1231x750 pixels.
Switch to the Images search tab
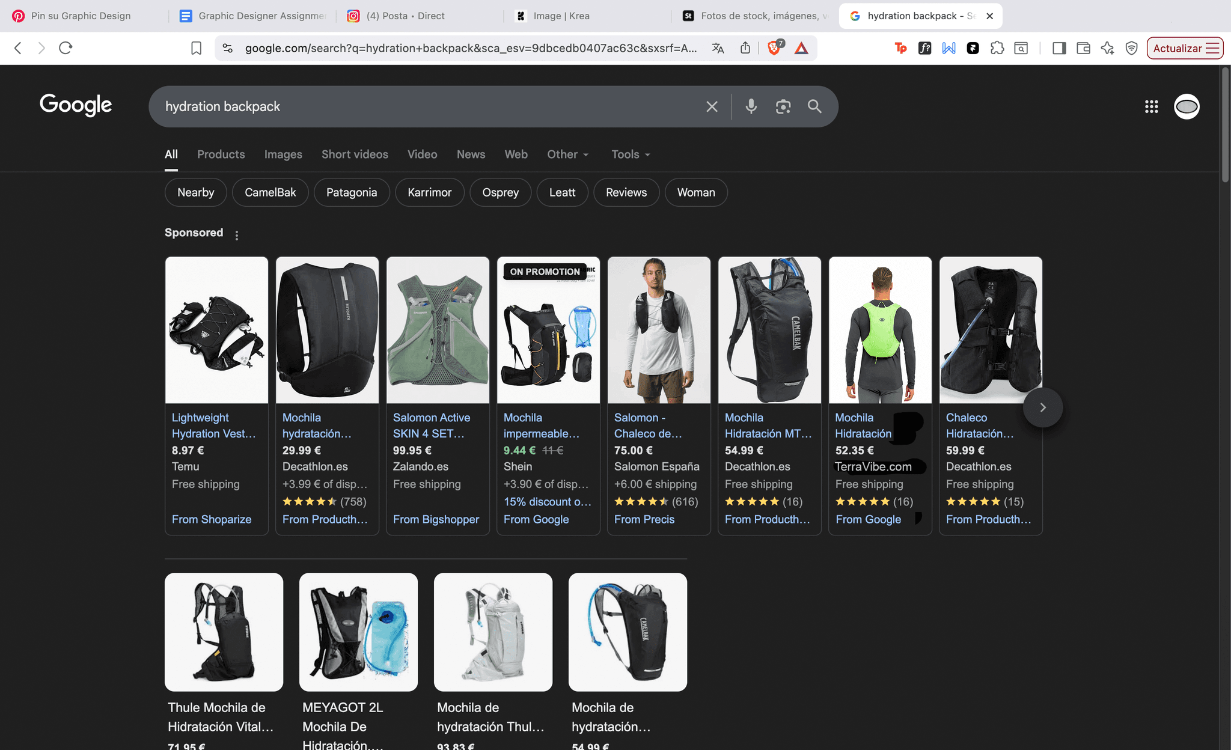(283, 154)
